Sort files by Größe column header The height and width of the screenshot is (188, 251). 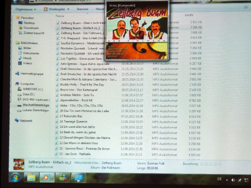[189, 15]
